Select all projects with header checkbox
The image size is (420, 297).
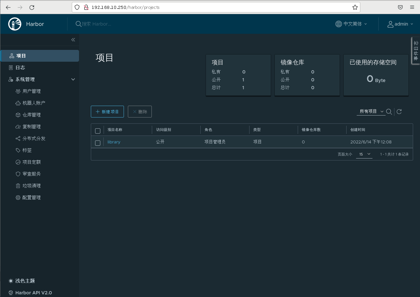click(98, 131)
